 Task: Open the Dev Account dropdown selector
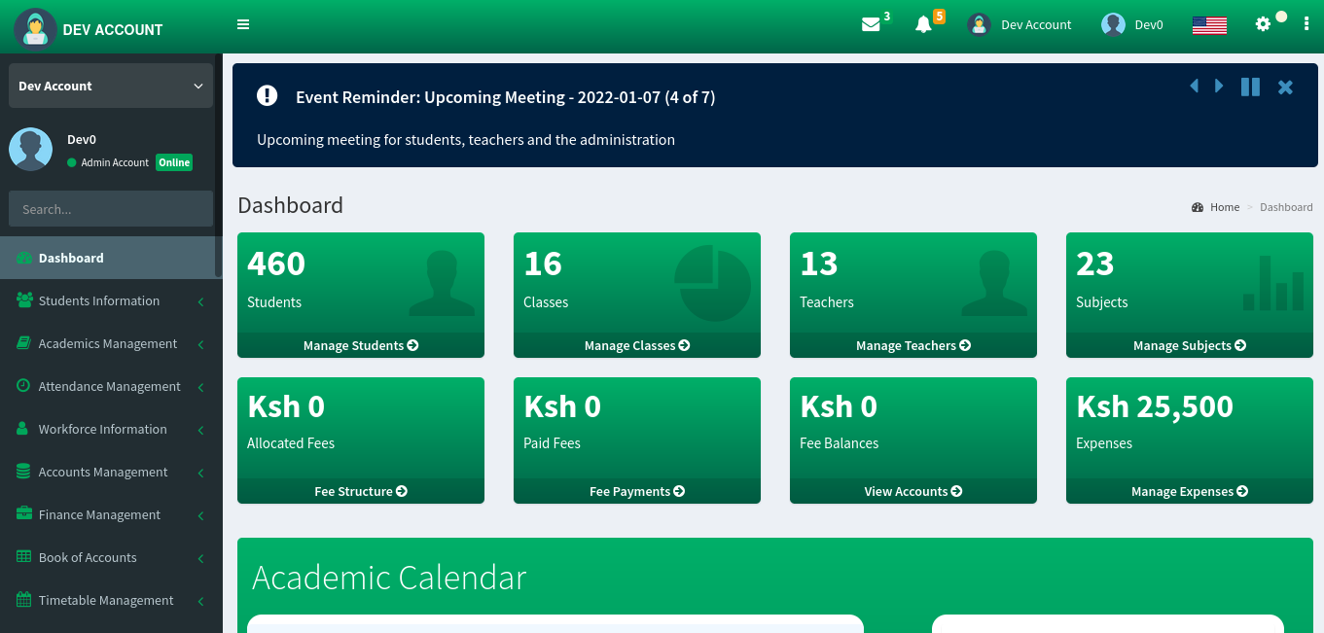coord(111,86)
